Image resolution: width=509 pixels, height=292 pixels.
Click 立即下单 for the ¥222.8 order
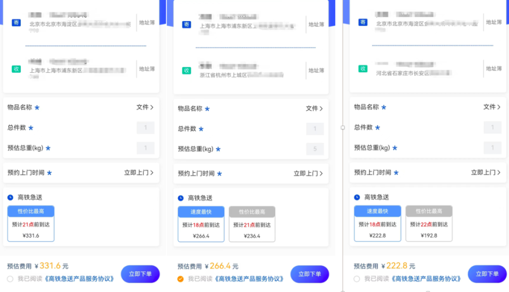tap(487, 274)
